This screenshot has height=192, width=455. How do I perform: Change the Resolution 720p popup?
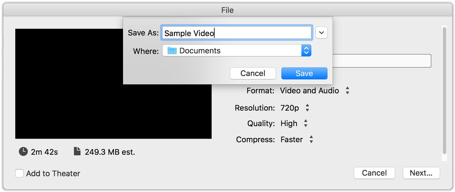[295, 108]
